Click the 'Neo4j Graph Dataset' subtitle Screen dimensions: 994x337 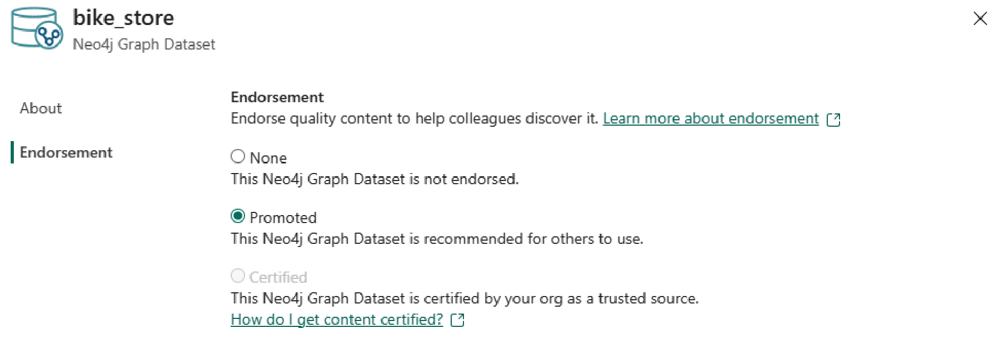[x=144, y=44]
